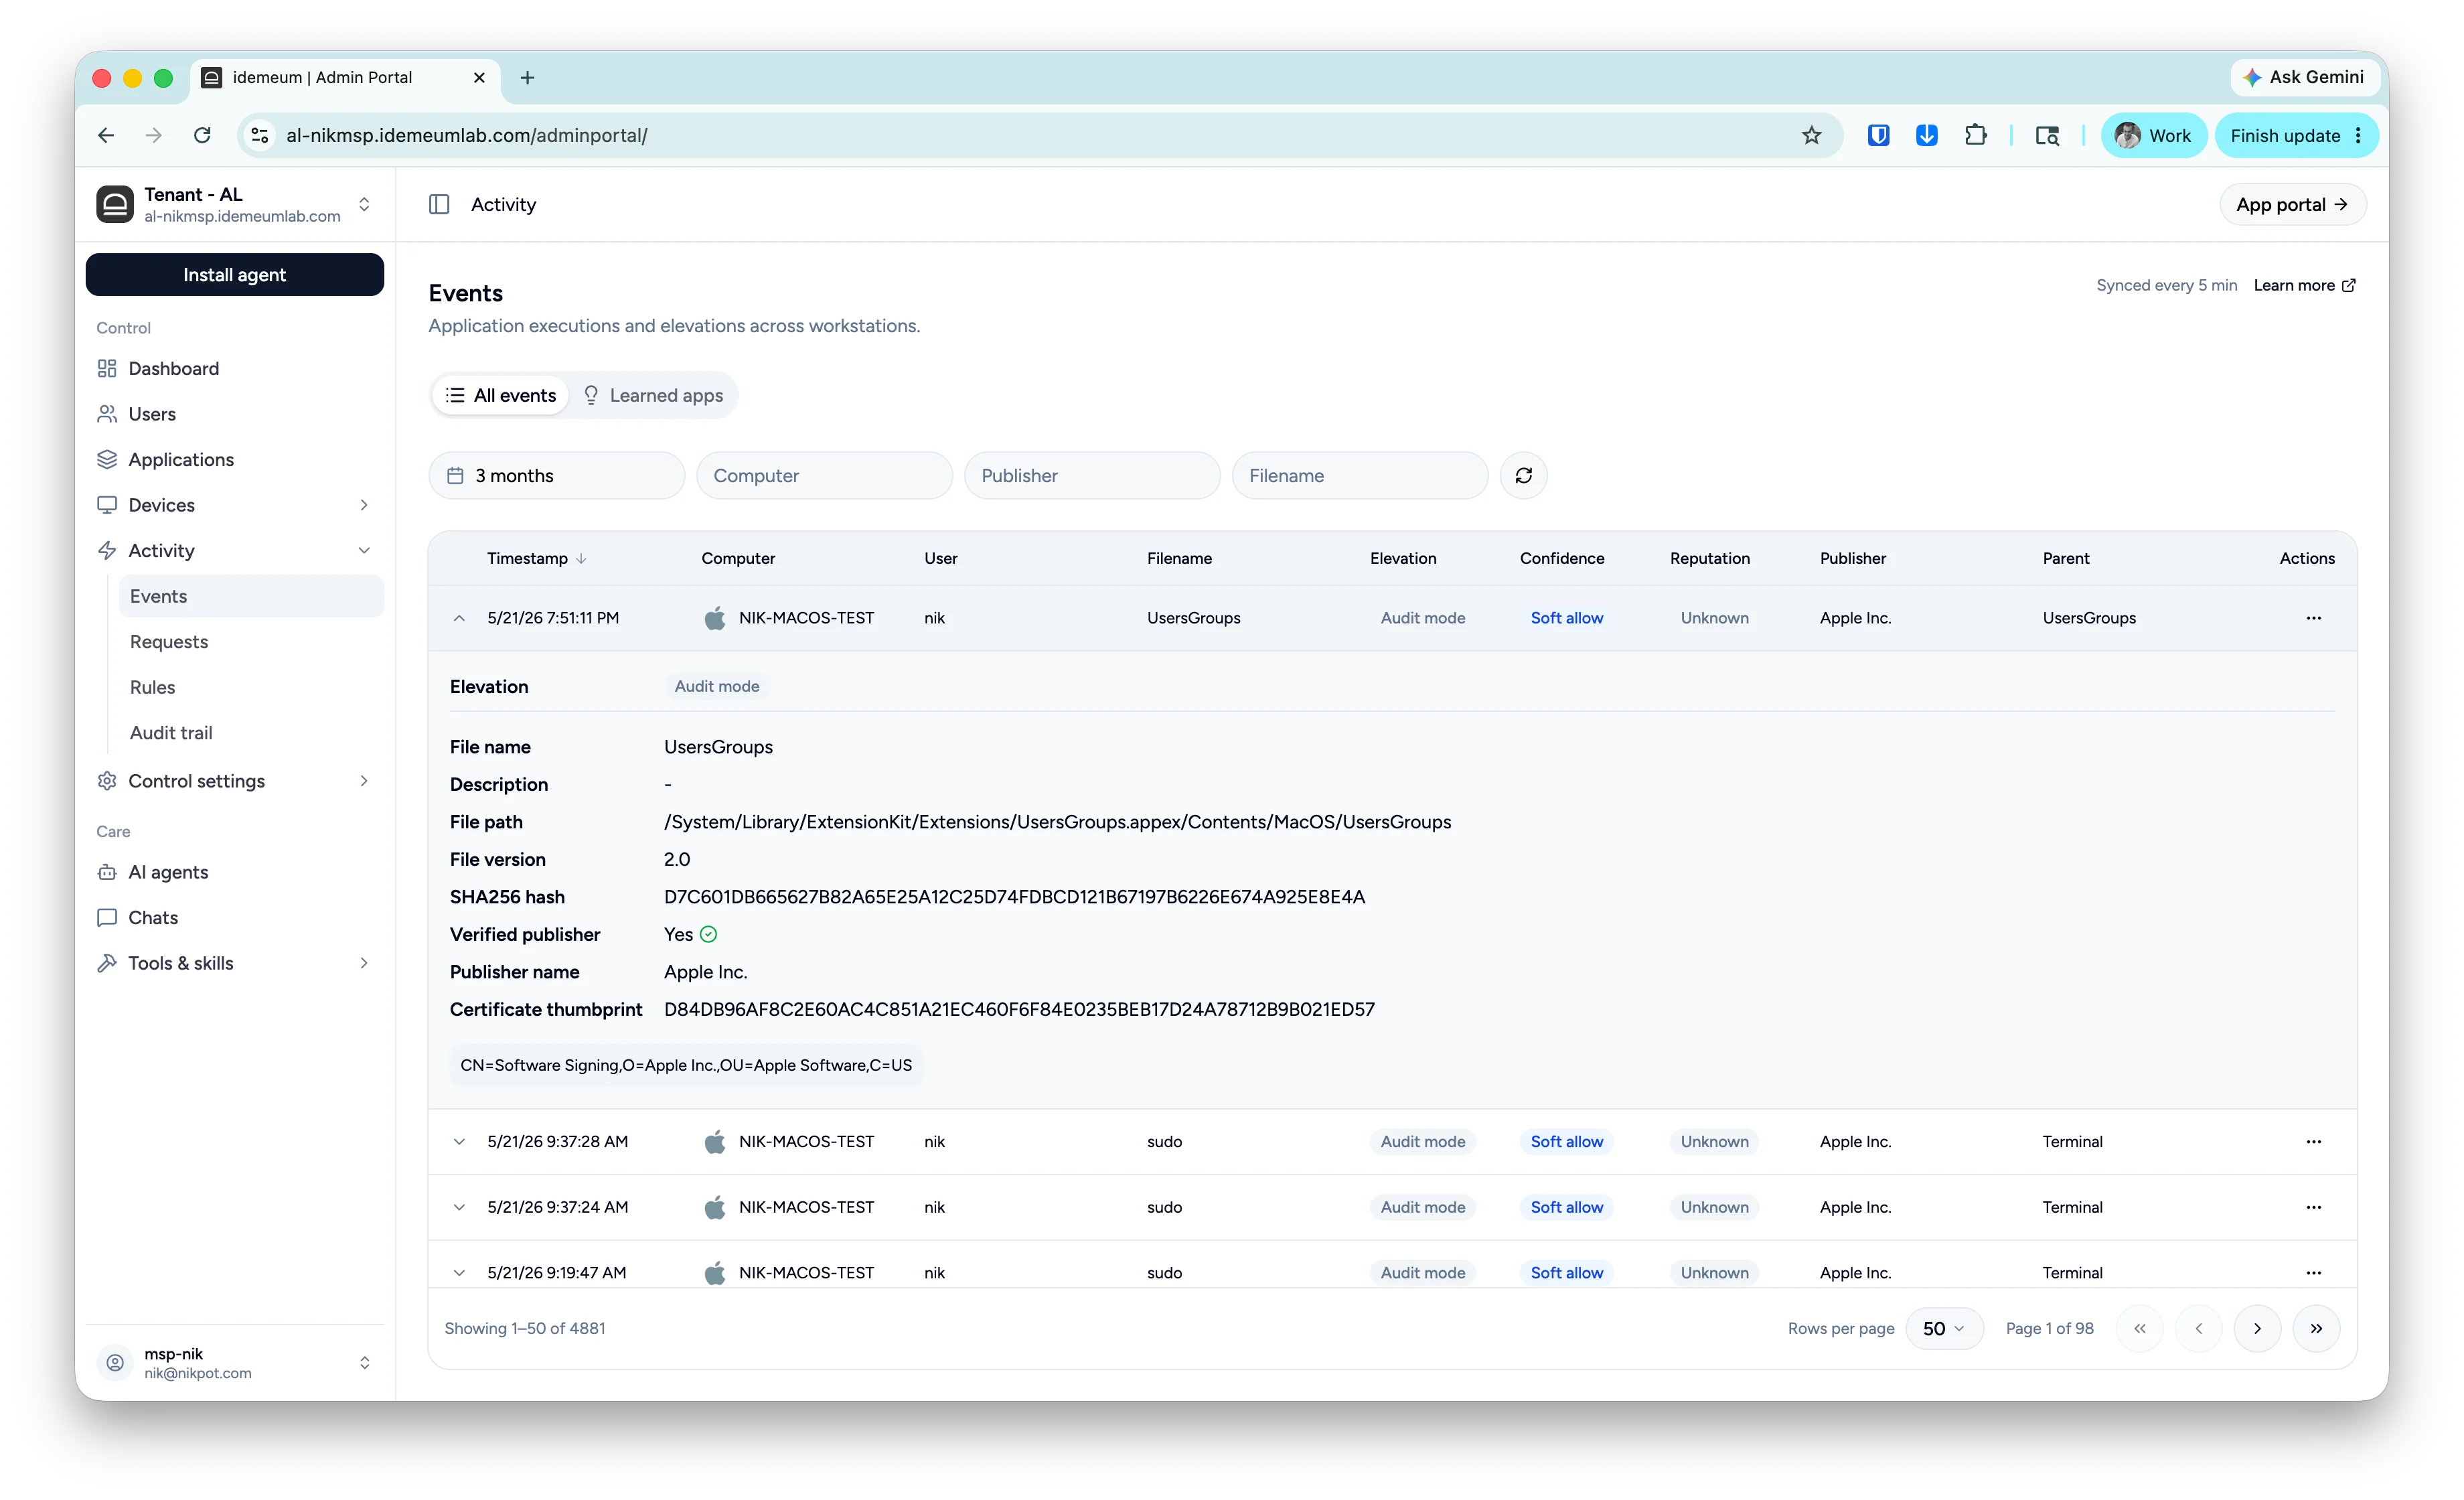Expand the Devices sidebar section
Viewport: 2464px width, 1500px height.
[235, 505]
